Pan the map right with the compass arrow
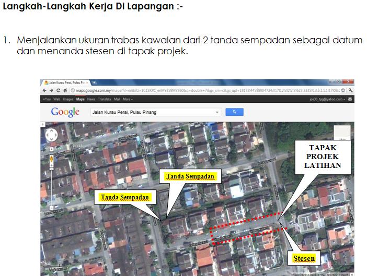 point(55,135)
